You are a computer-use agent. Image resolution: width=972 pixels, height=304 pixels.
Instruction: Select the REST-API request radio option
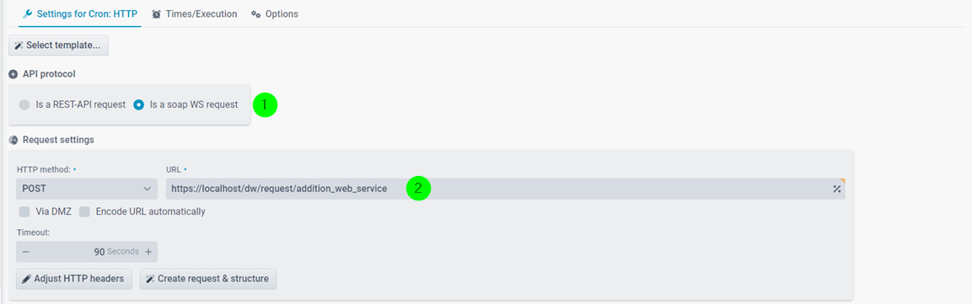[x=24, y=104]
